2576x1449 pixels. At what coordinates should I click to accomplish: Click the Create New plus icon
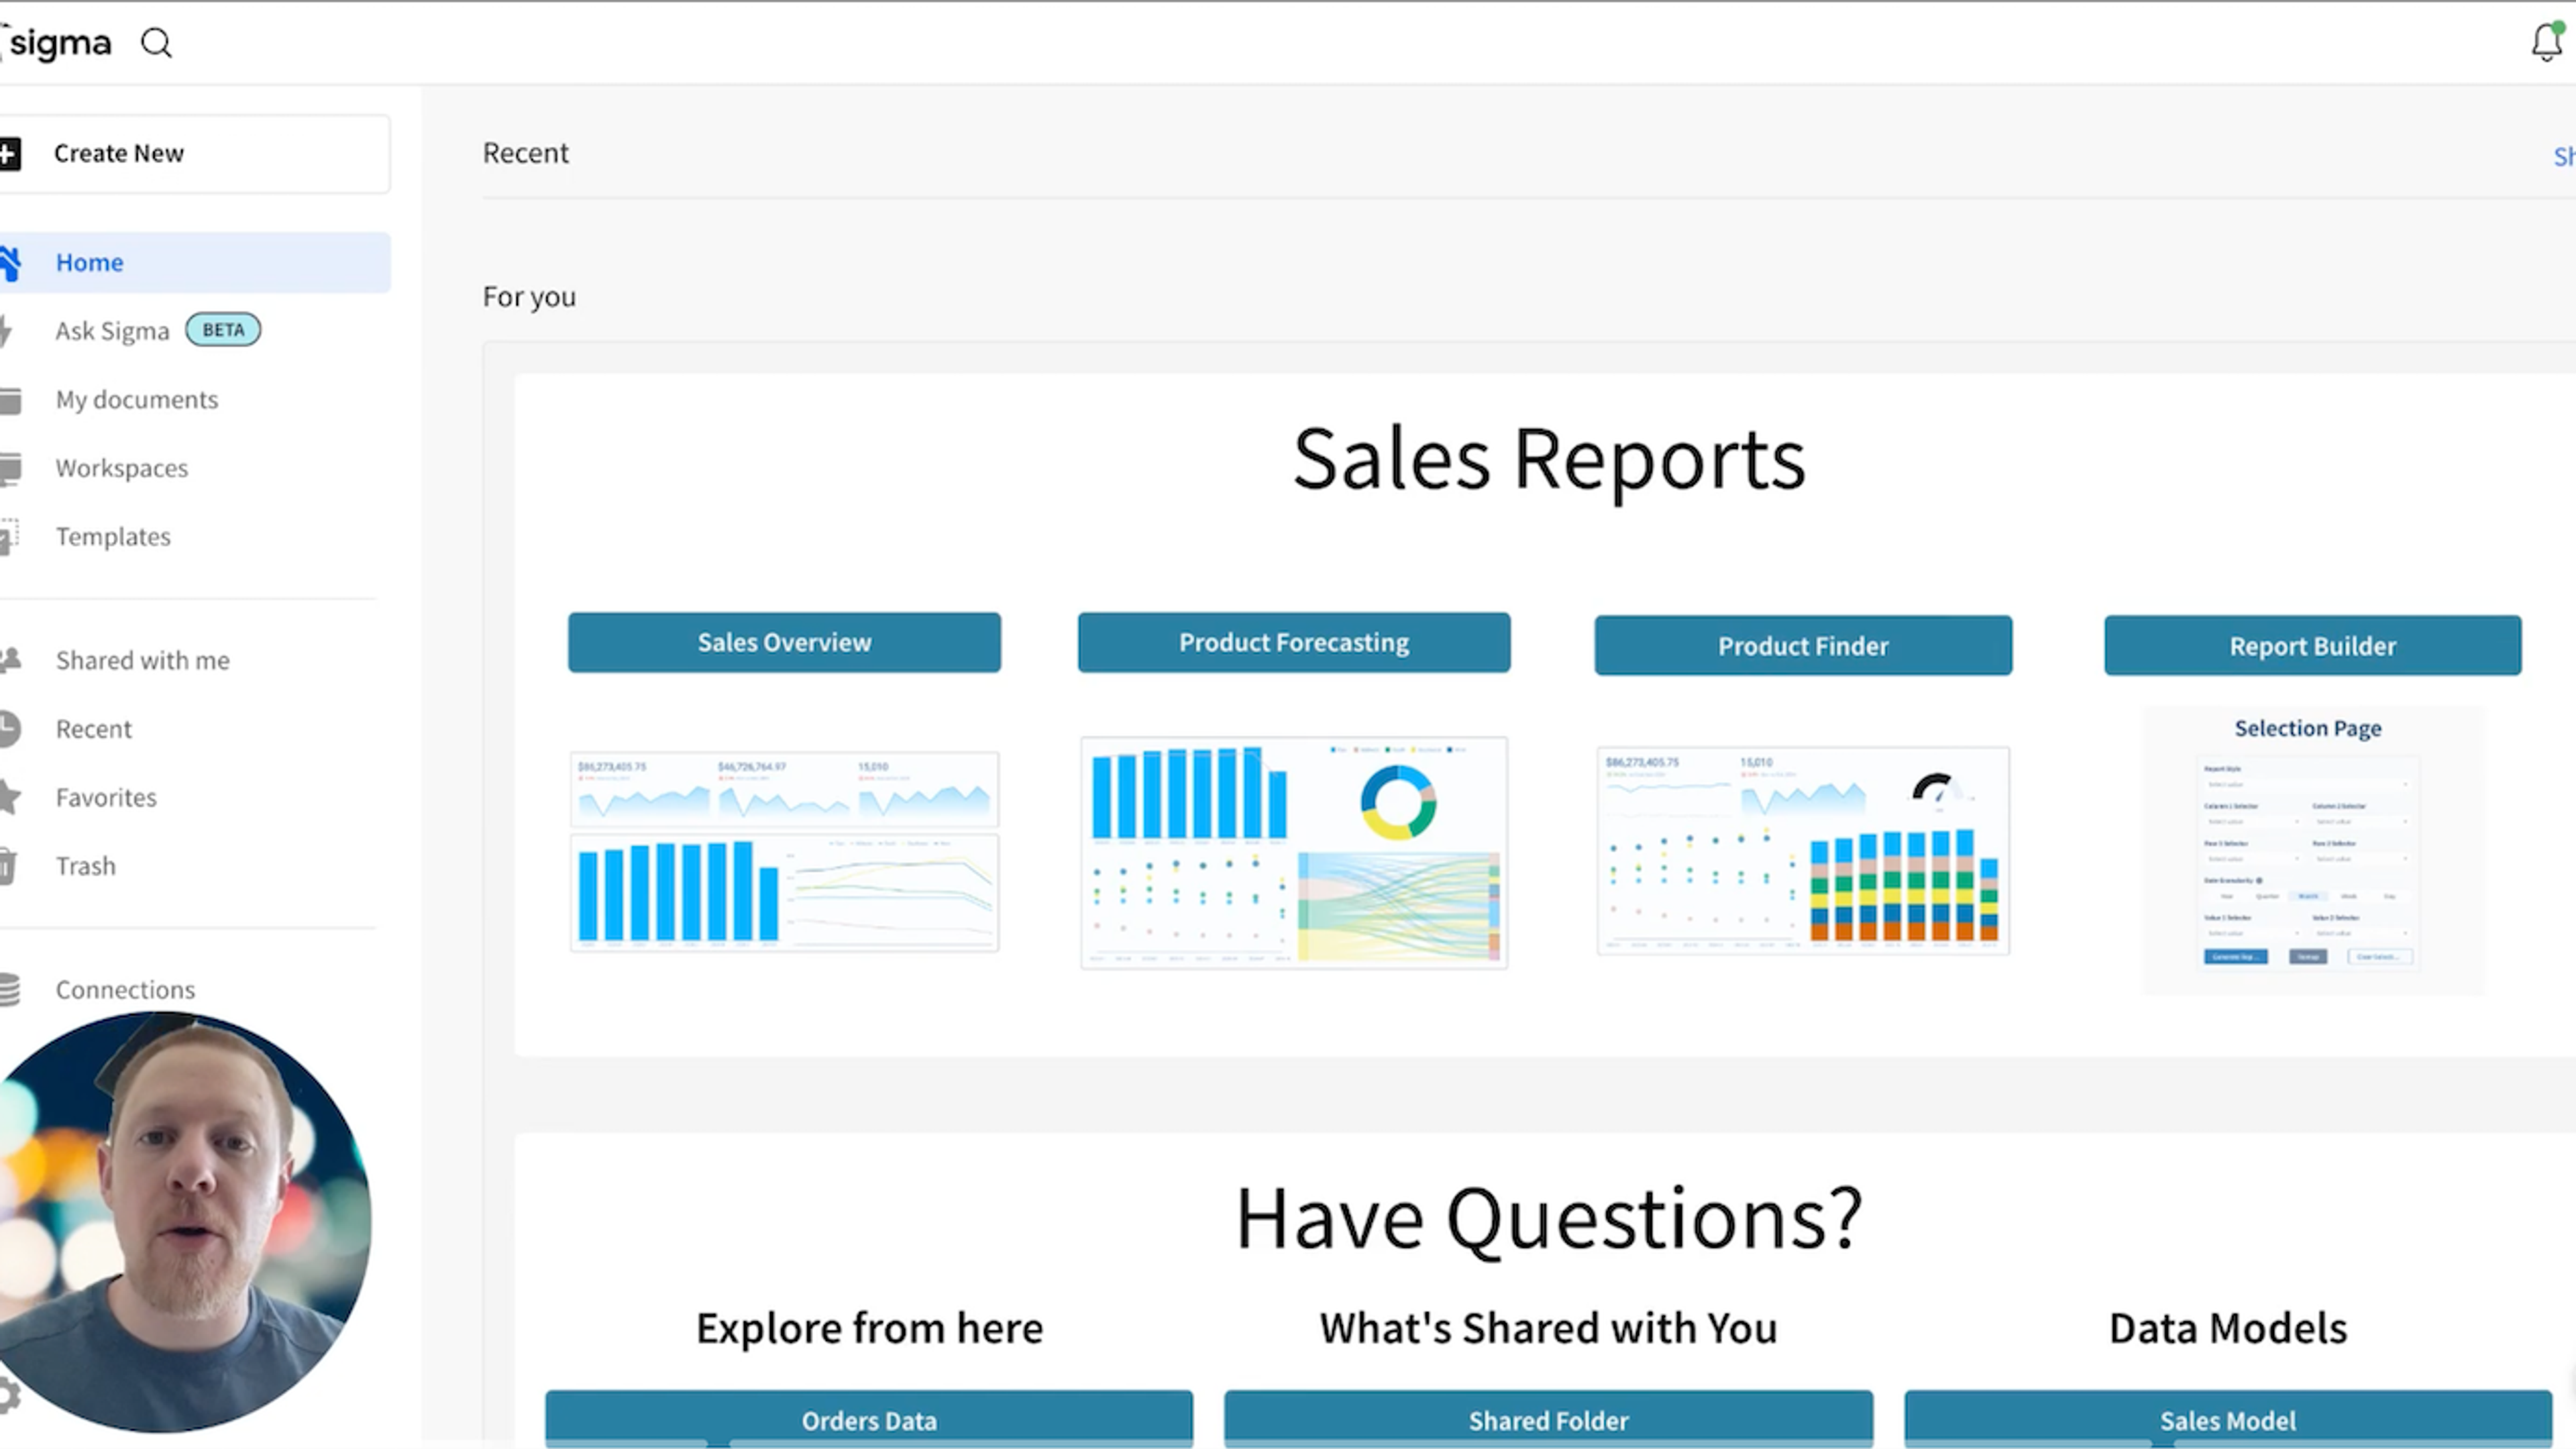click(x=10, y=153)
